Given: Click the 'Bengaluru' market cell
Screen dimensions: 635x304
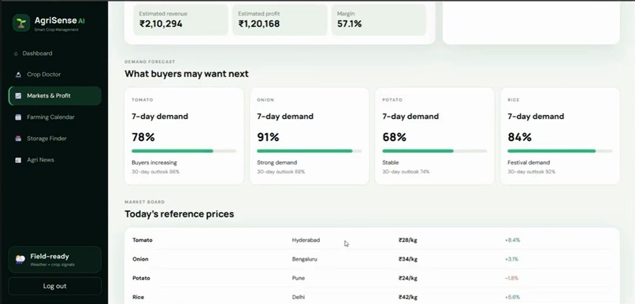Looking at the screenshot, I should pos(305,259).
